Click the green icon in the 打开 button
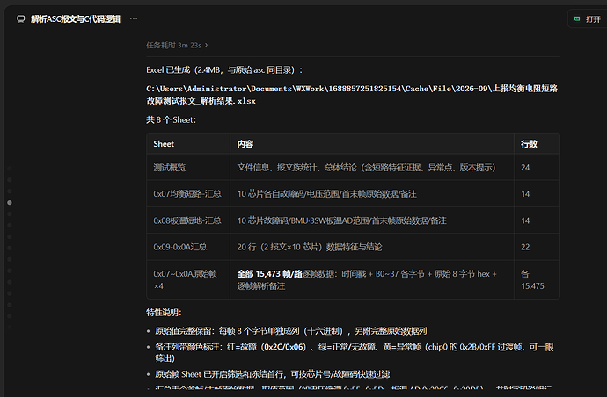 [x=577, y=19]
